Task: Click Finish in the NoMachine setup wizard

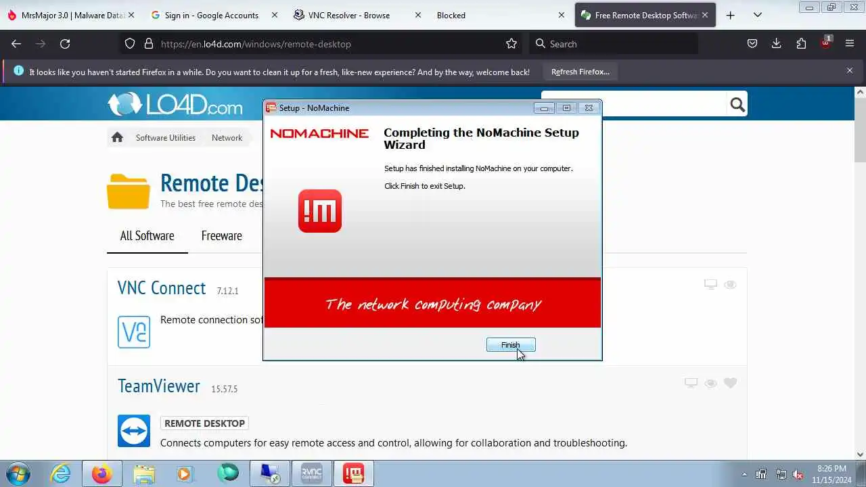Action: pos(511,345)
